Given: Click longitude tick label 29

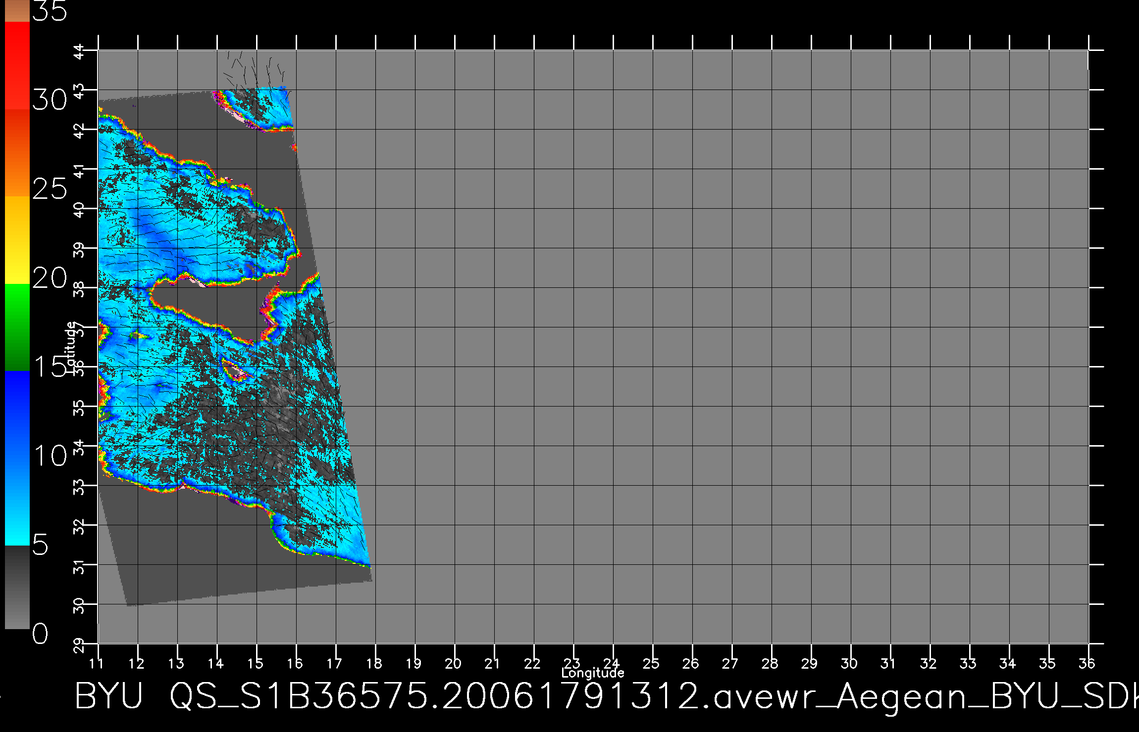Looking at the screenshot, I should (x=810, y=663).
